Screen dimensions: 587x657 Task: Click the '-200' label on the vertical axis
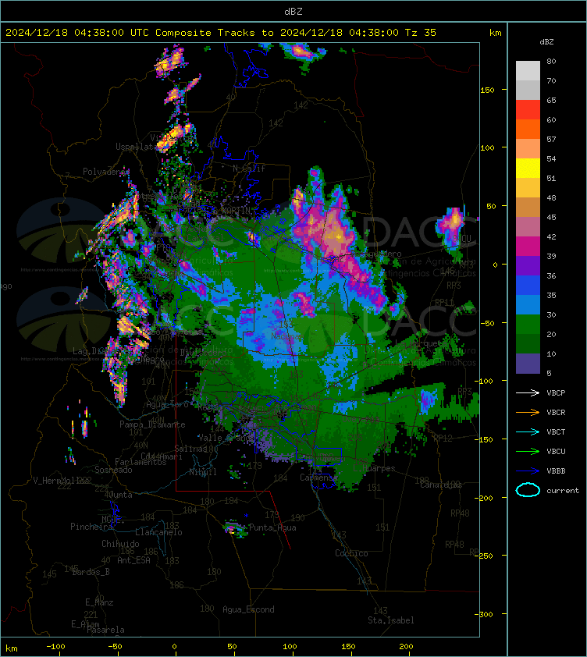click(484, 498)
